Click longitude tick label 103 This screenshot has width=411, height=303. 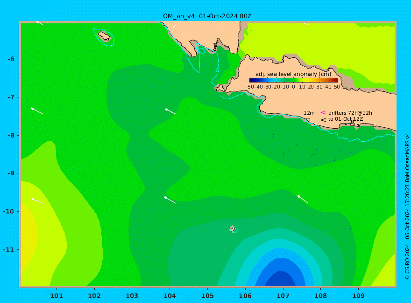132,296
